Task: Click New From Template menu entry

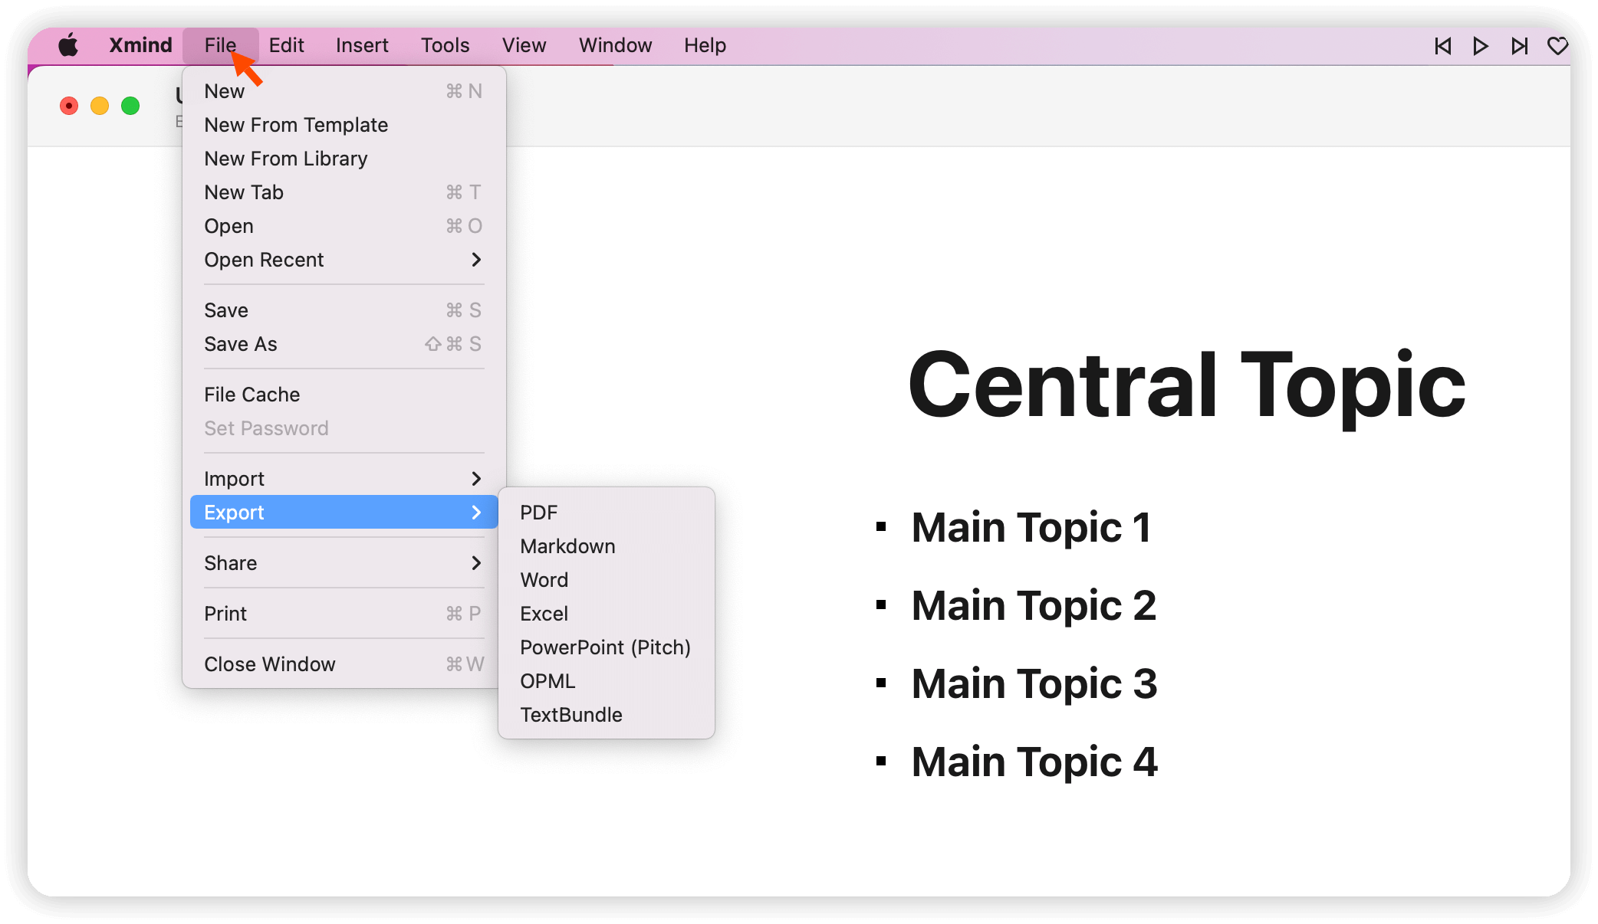Action: (296, 125)
